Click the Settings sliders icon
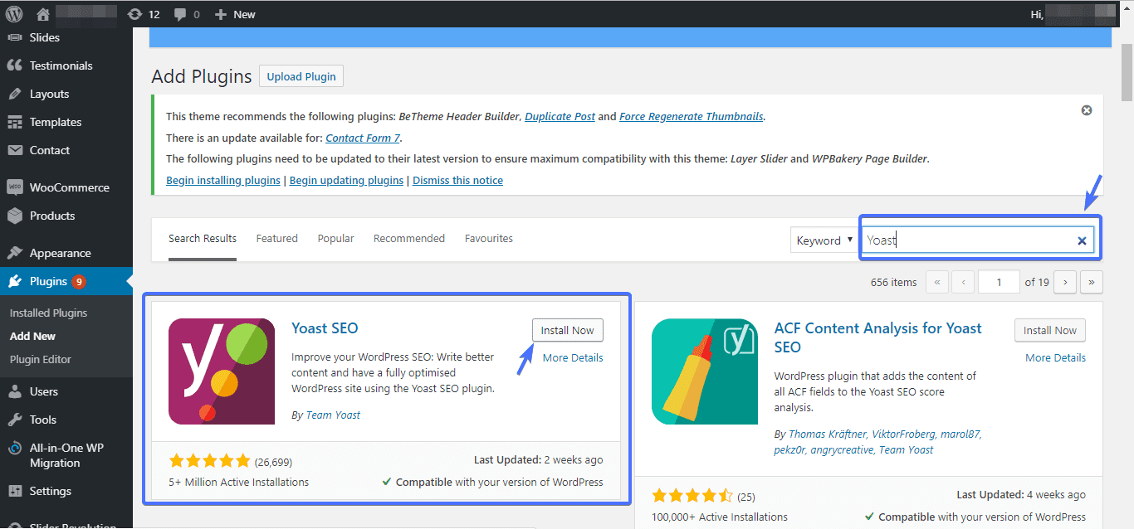 pyautogui.click(x=15, y=491)
